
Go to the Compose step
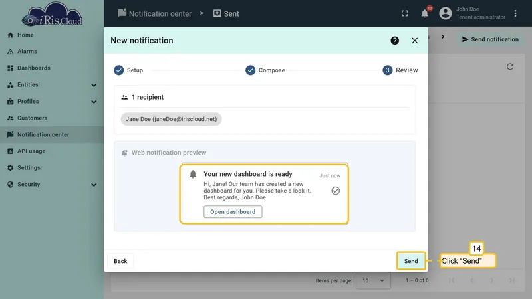265,70
